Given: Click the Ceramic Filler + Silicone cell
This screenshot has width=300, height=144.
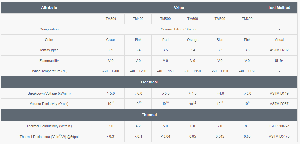Looking at the screenshot, I should (179, 29).
